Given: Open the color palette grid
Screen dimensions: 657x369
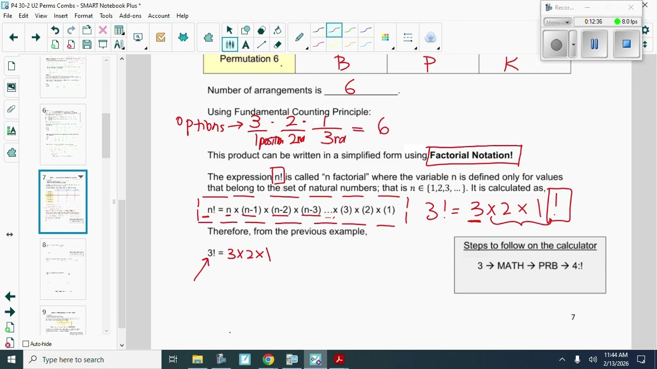Looking at the screenshot, I should (x=385, y=37).
